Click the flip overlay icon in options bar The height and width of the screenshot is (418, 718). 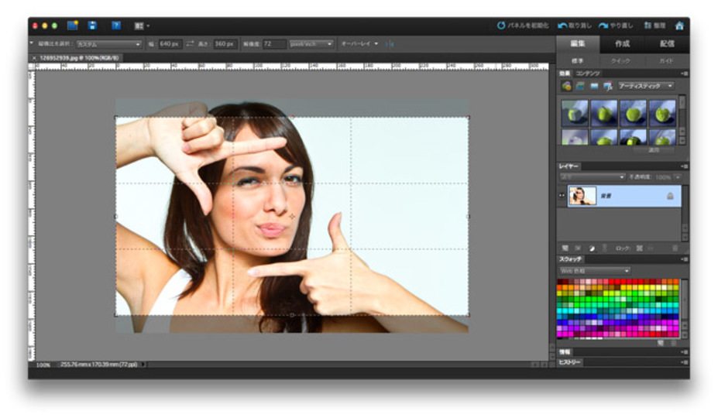click(x=390, y=44)
